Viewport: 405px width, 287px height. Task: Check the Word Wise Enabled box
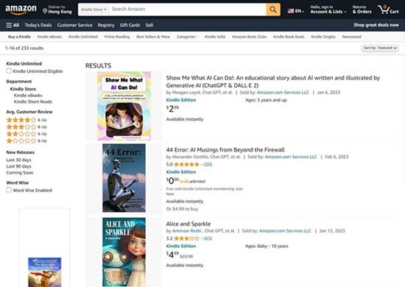9,190
